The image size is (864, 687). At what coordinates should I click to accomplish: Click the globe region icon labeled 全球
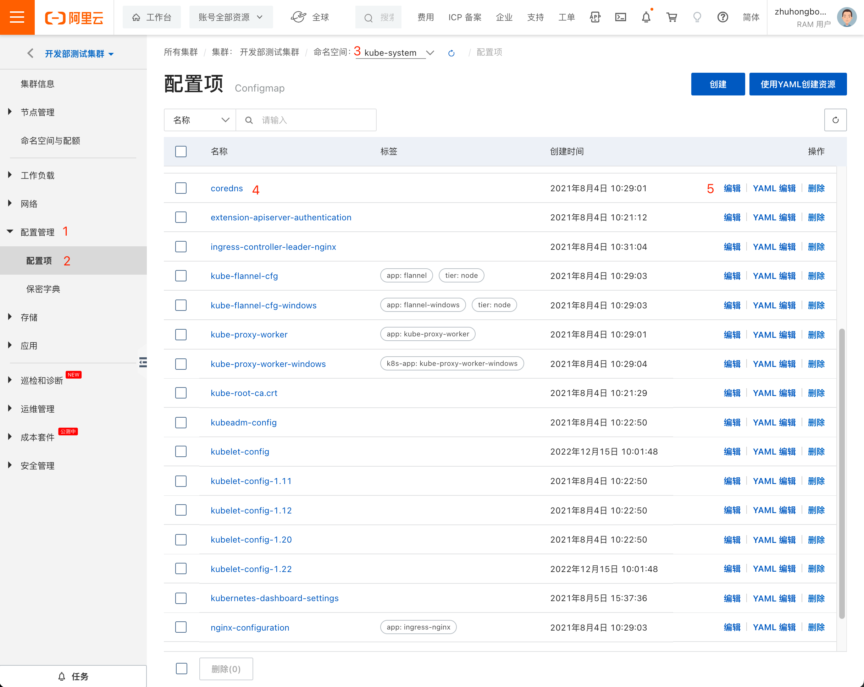(298, 17)
